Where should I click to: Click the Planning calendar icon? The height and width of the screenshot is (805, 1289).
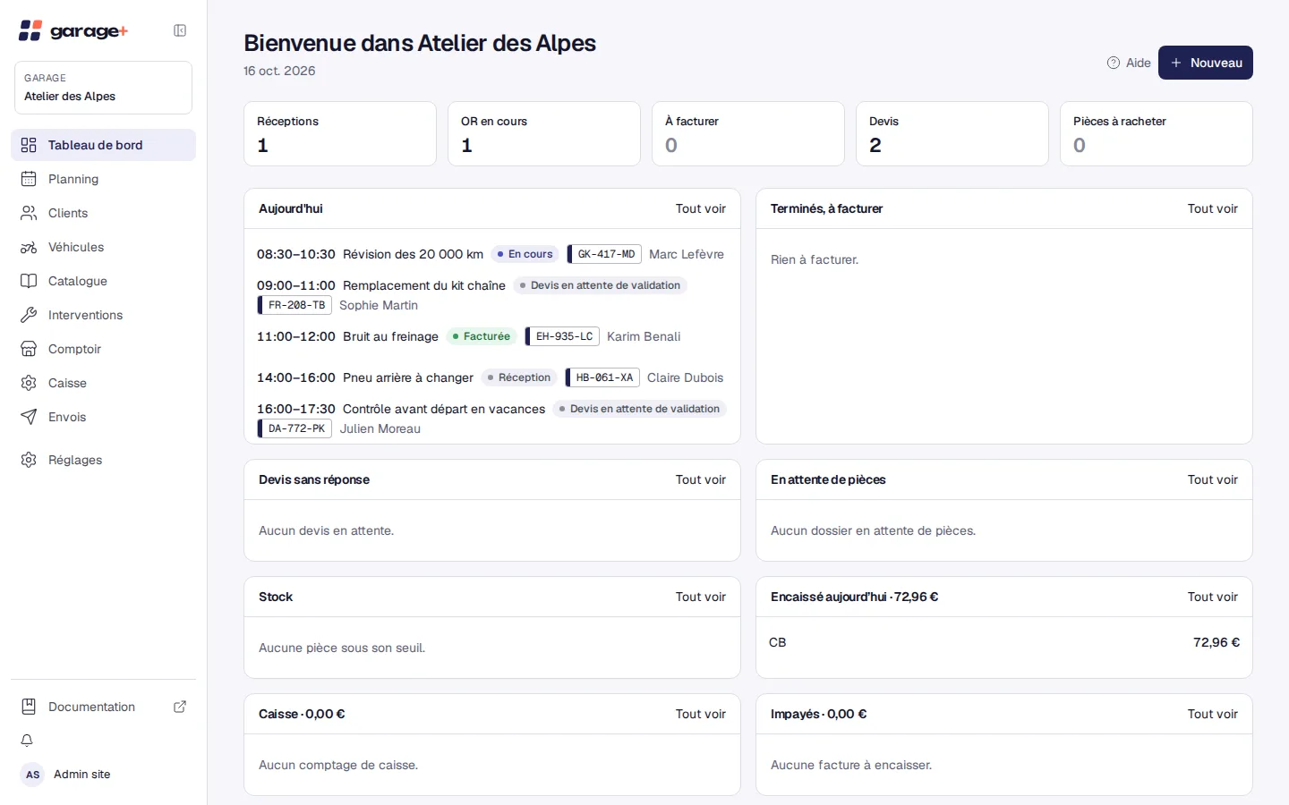[29, 179]
